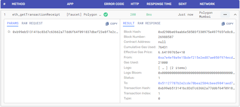Select the transaction hash param value
The height and width of the screenshot is (107, 240).
click(x=65, y=32)
